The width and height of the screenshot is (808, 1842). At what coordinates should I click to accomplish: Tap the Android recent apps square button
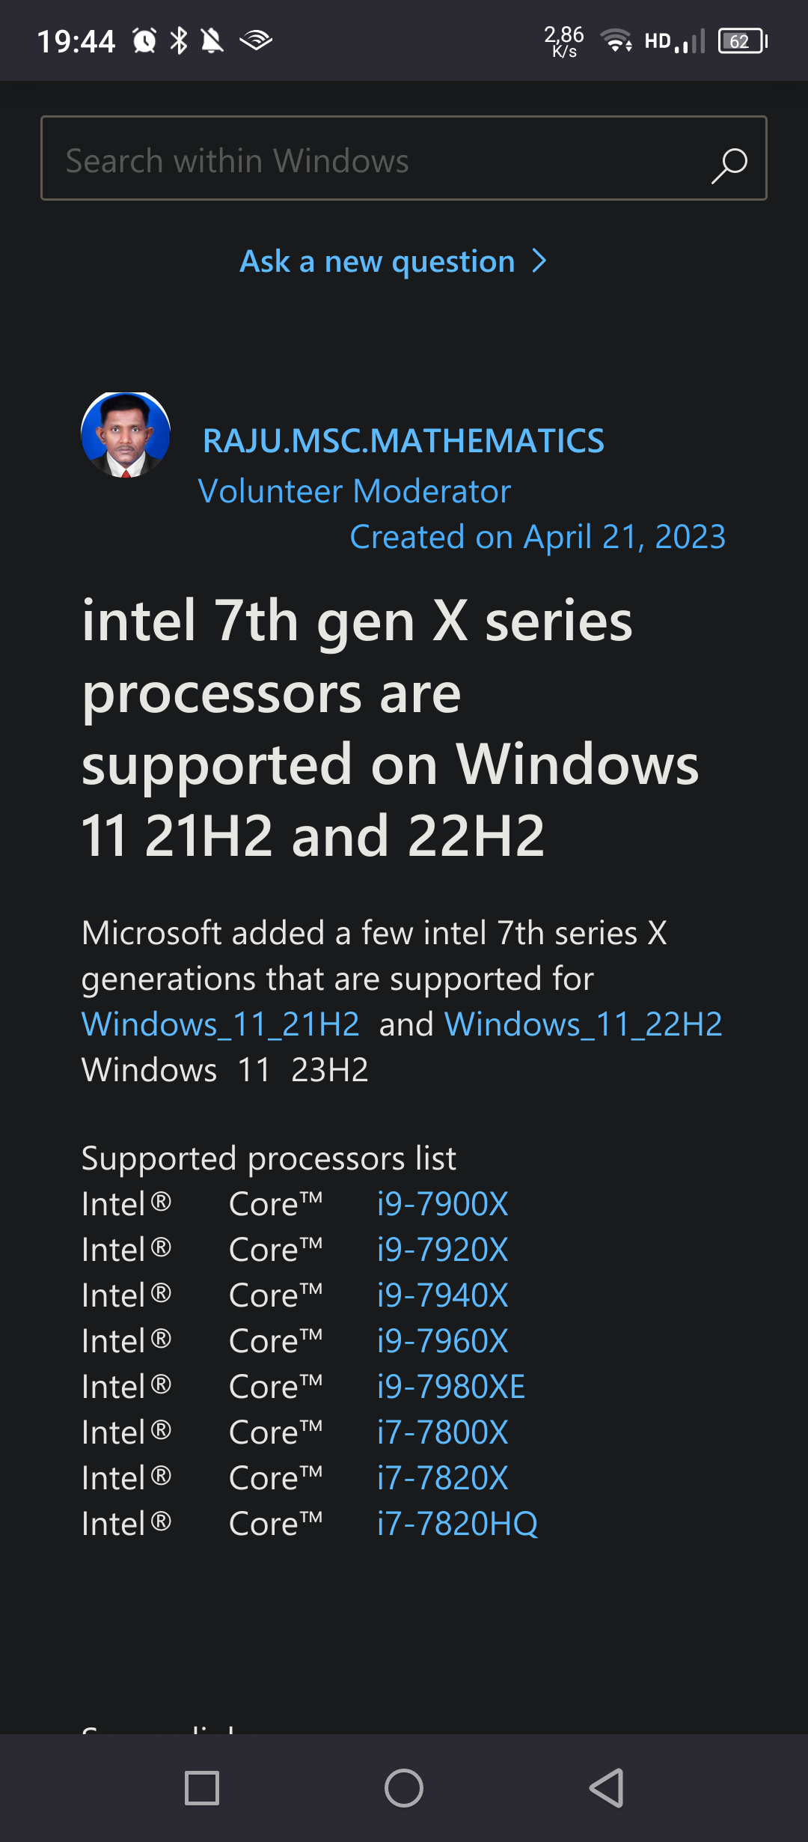pyautogui.click(x=202, y=1788)
